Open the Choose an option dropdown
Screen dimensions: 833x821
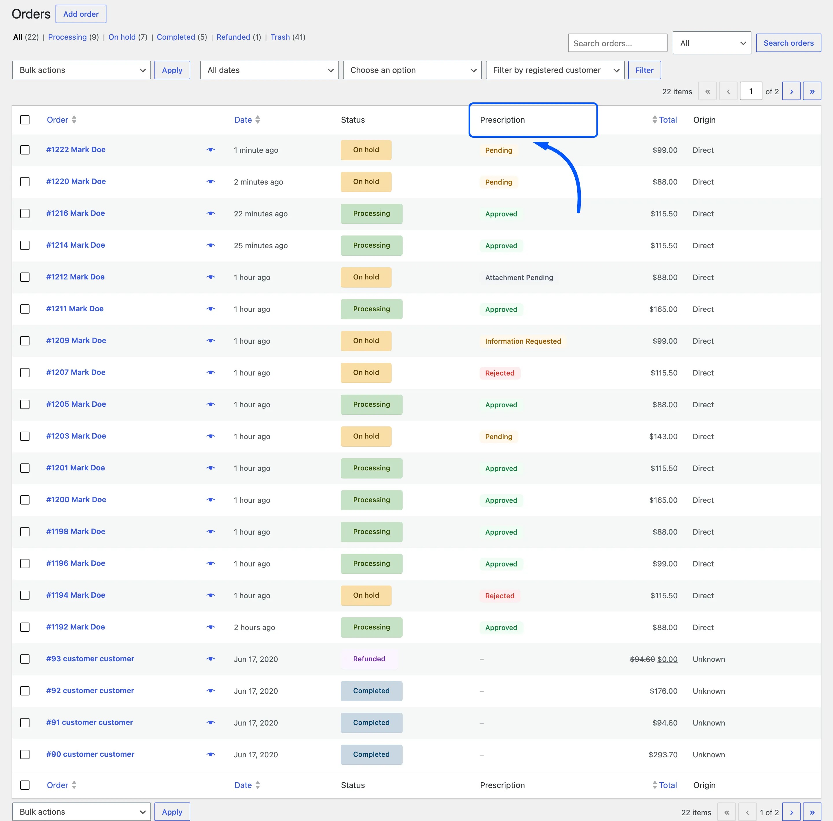point(412,70)
